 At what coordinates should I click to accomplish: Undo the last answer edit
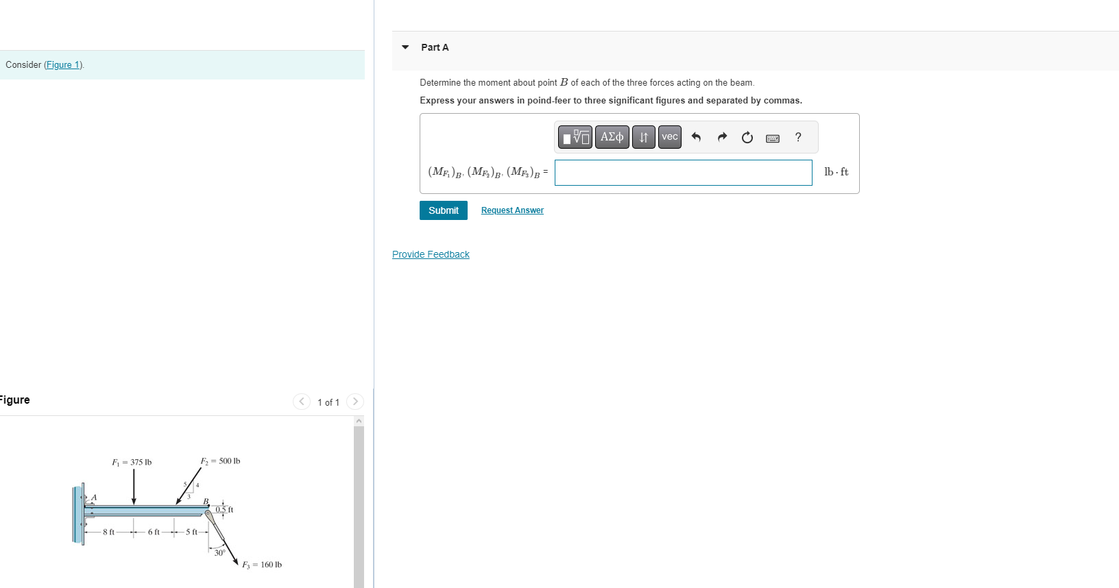click(x=696, y=137)
